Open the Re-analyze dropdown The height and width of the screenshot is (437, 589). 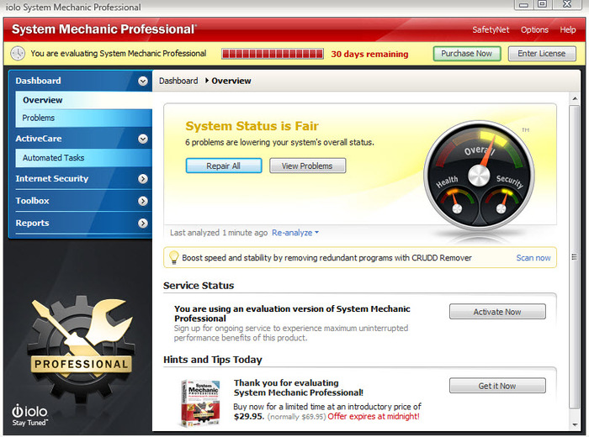coord(295,233)
